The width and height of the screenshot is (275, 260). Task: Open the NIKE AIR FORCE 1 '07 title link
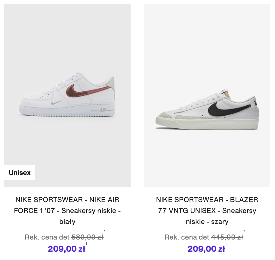coord(67,210)
